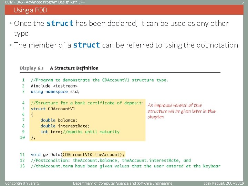Click 'Concordia University' footer text

coord(22,183)
